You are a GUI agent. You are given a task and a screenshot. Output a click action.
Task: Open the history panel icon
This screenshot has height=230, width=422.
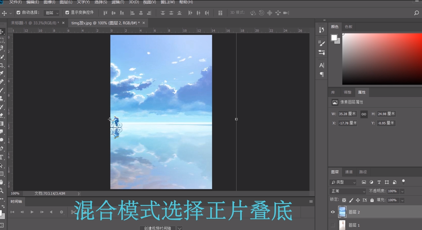(x=322, y=30)
